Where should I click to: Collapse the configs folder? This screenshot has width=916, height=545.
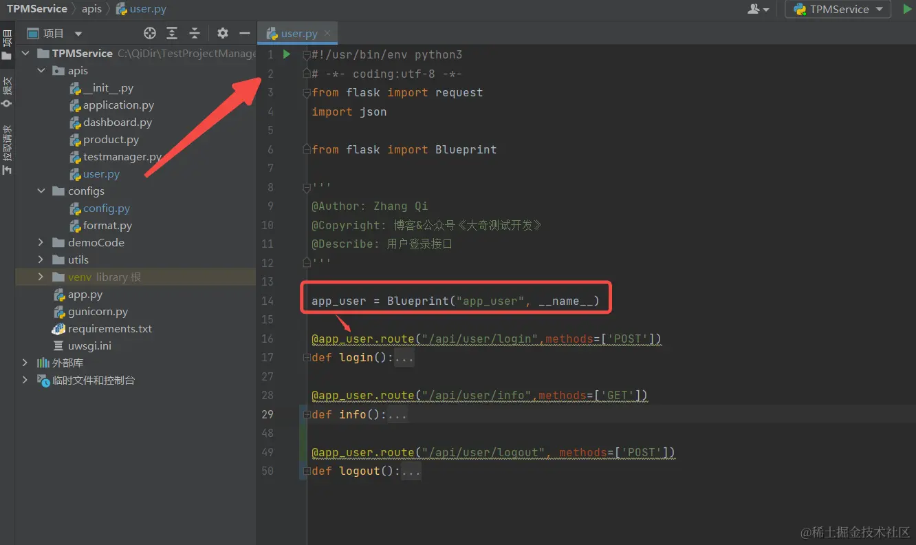(x=41, y=191)
